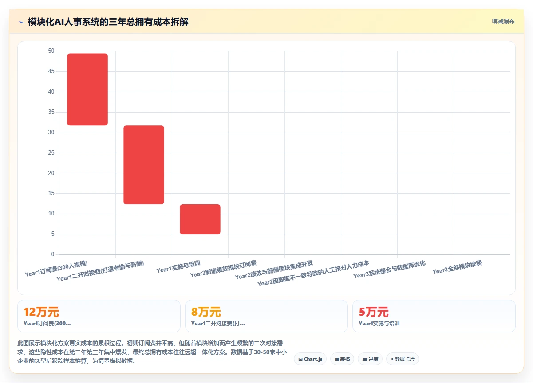Click the chart title 模块化AI人事系统的三年总拥有成本拆解

click(108, 22)
